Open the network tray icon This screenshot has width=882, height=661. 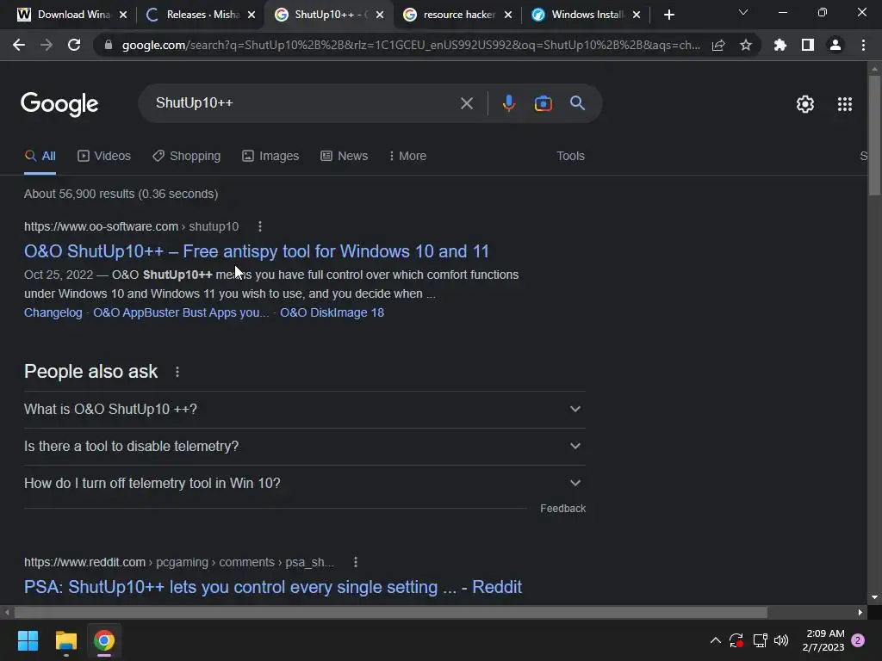[x=760, y=640]
